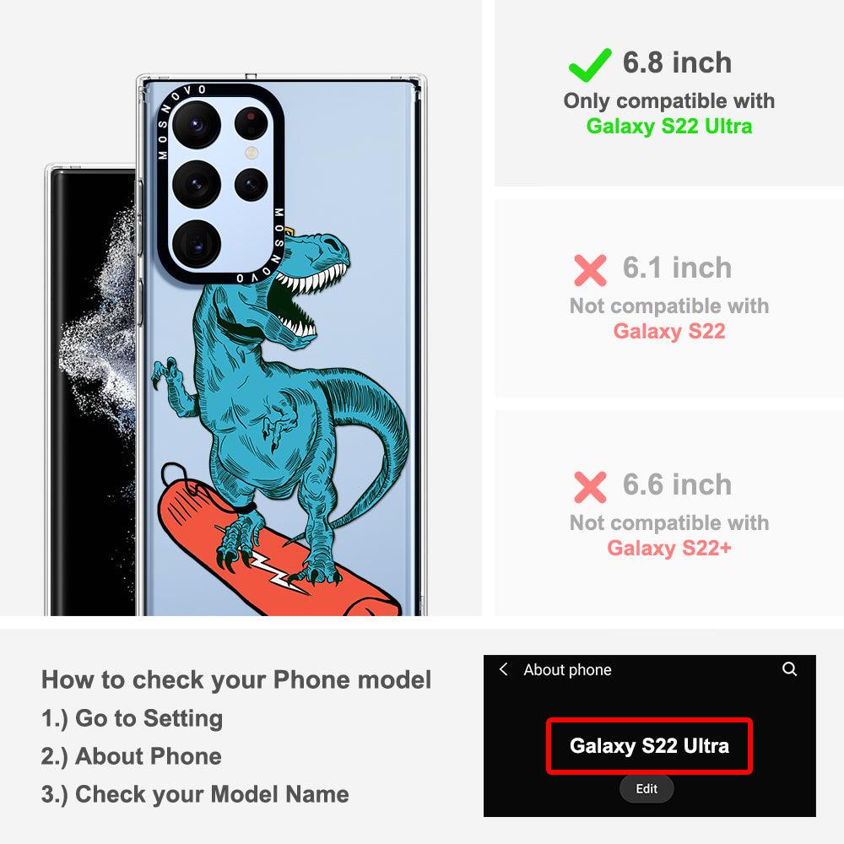Click the How to check your Phone model heading
Screen dimensions: 844x844
[x=236, y=679]
